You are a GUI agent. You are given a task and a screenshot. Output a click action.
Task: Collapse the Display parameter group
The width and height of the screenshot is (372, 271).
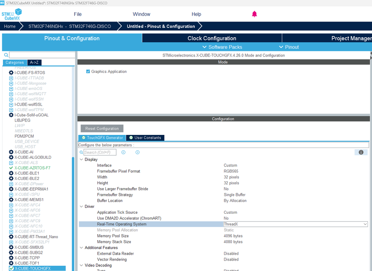[82, 159]
